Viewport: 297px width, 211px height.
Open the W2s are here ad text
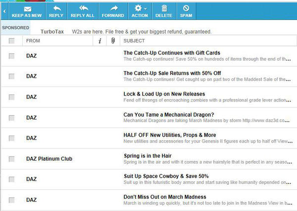click(x=142, y=32)
